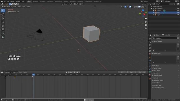Click the outliner filter funnel icon
The width and height of the screenshot is (180, 101).
(174, 4)
